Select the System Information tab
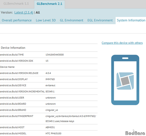 click(131, 20)
